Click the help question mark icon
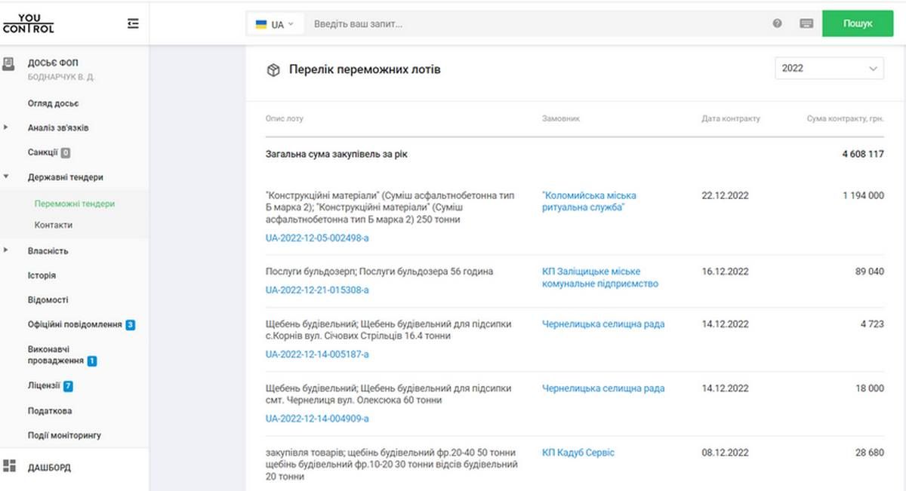The height and width of the screenshot is (491, 906). (777, 24)
